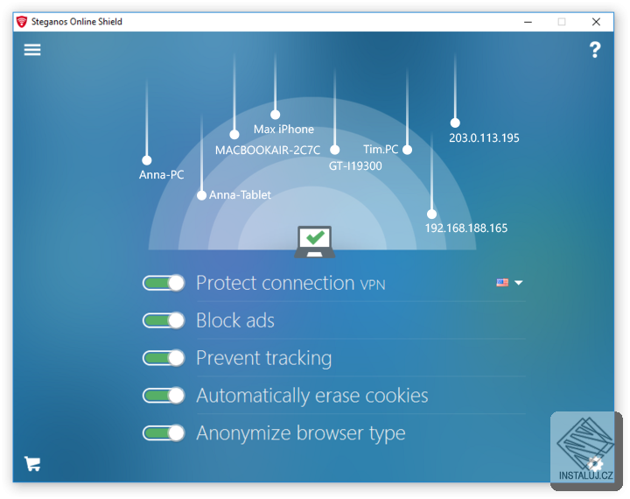The height and width of the screenshot is (499, 630).
Task: Click the Max iPhone label
Action: [x=283, y=130]
